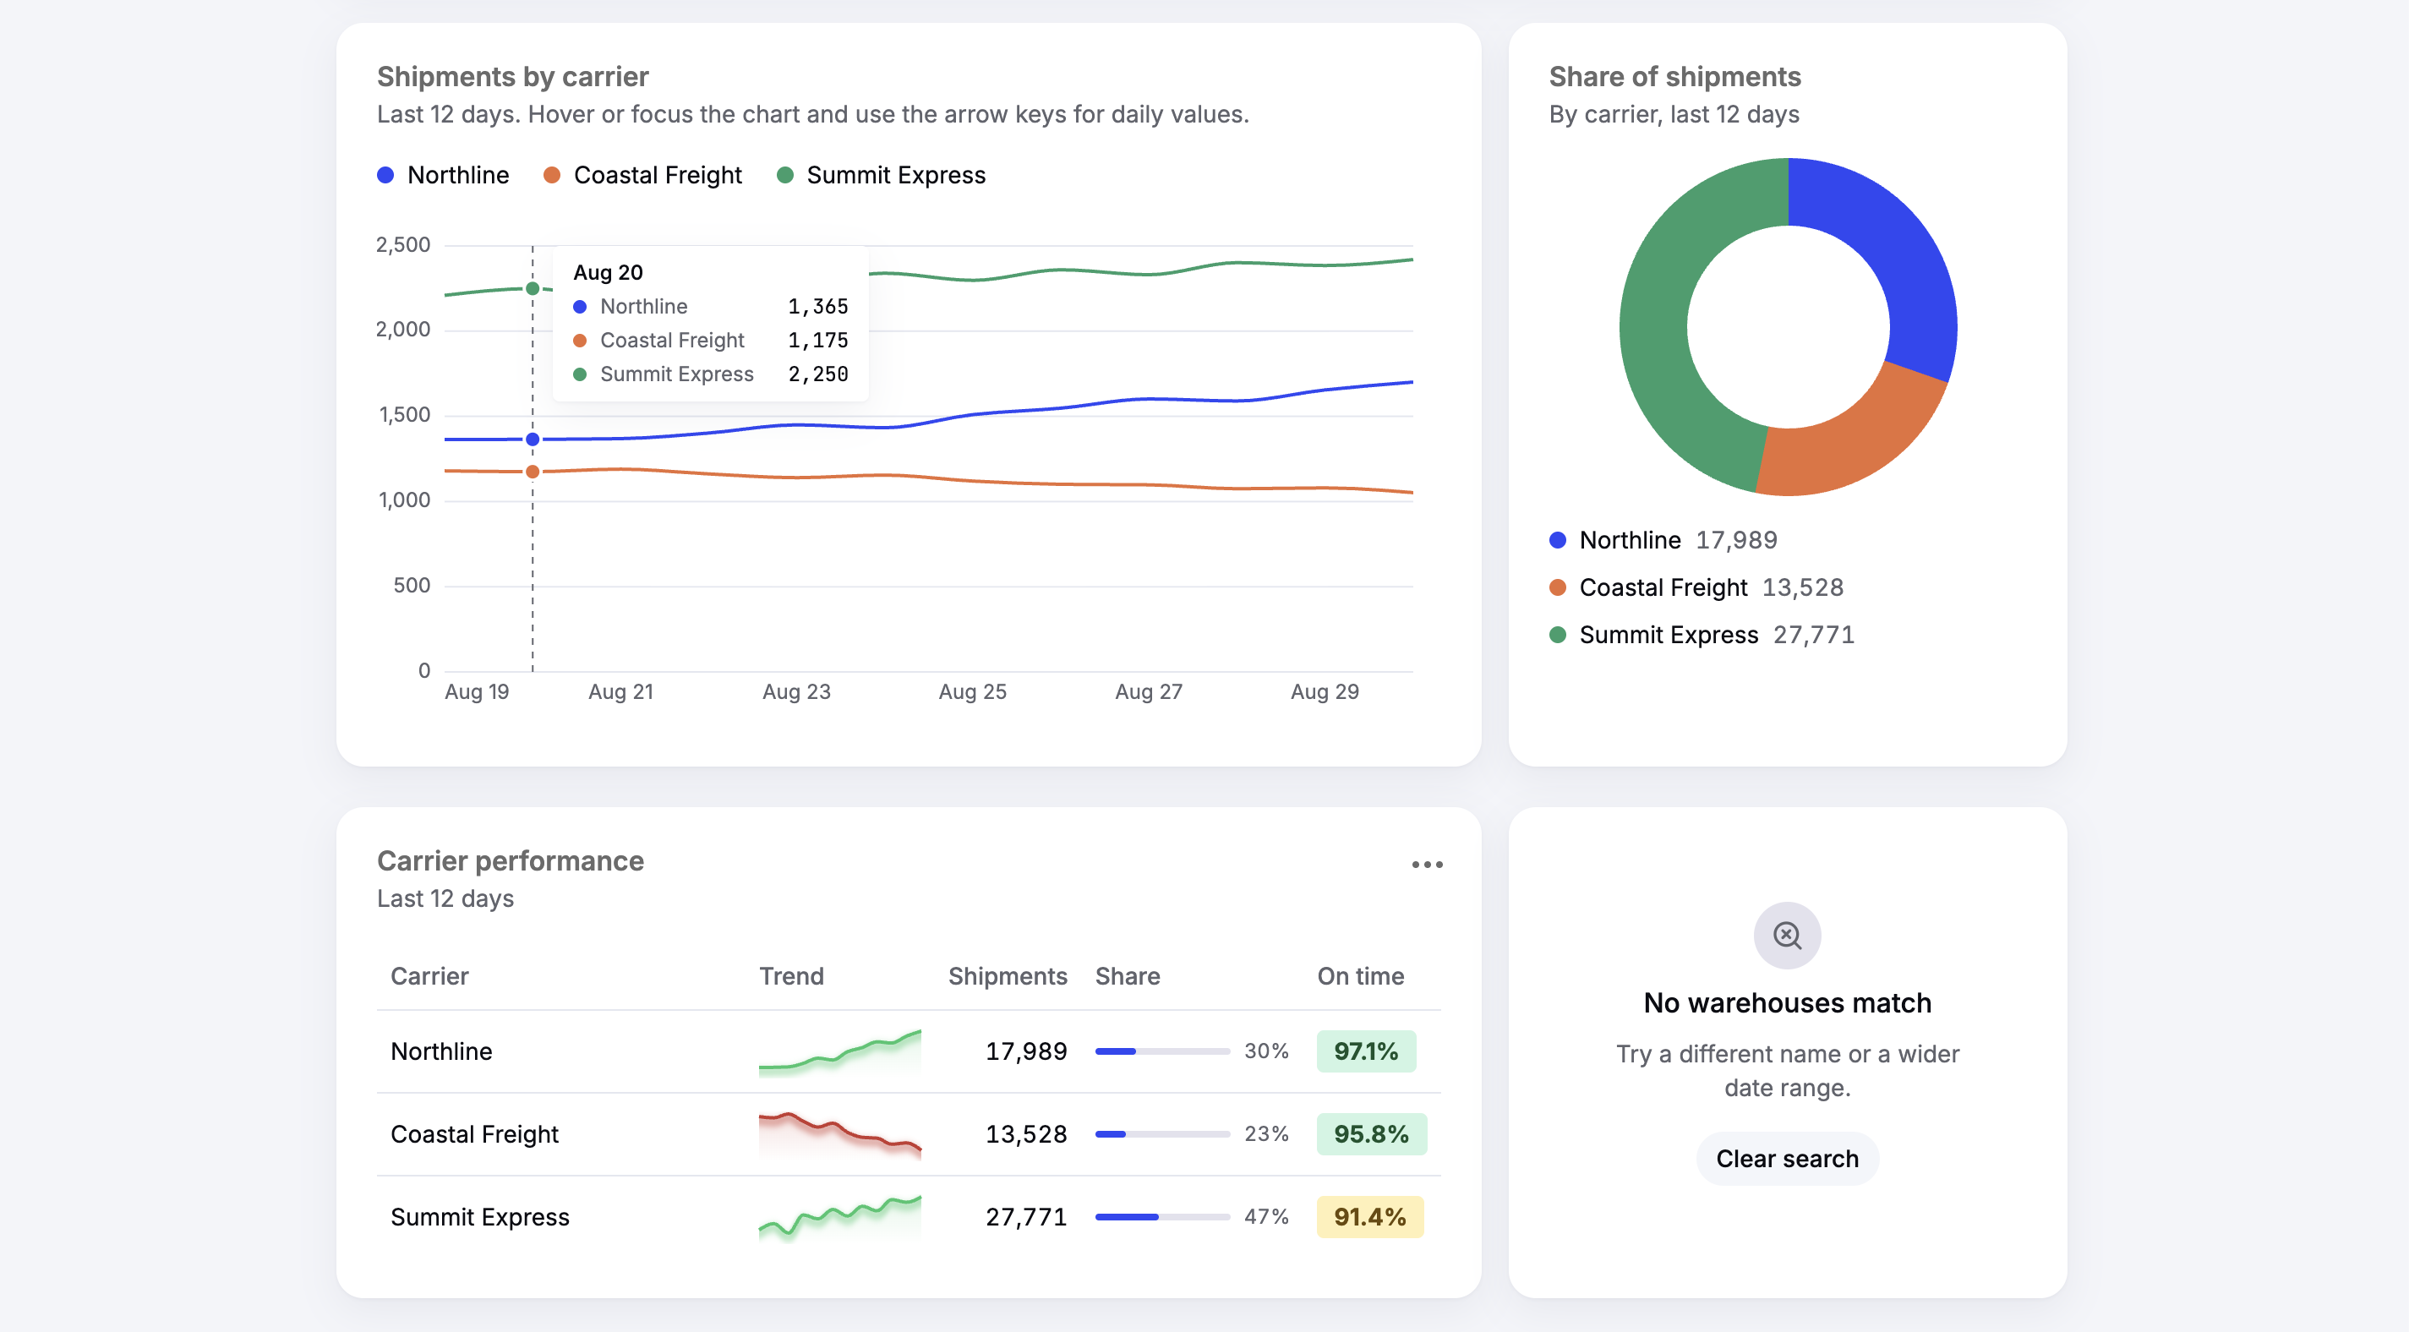The width and height of the screenshot is (2409, 1332).
Task: Sort table by On time column header
Action: [1360, 975]
